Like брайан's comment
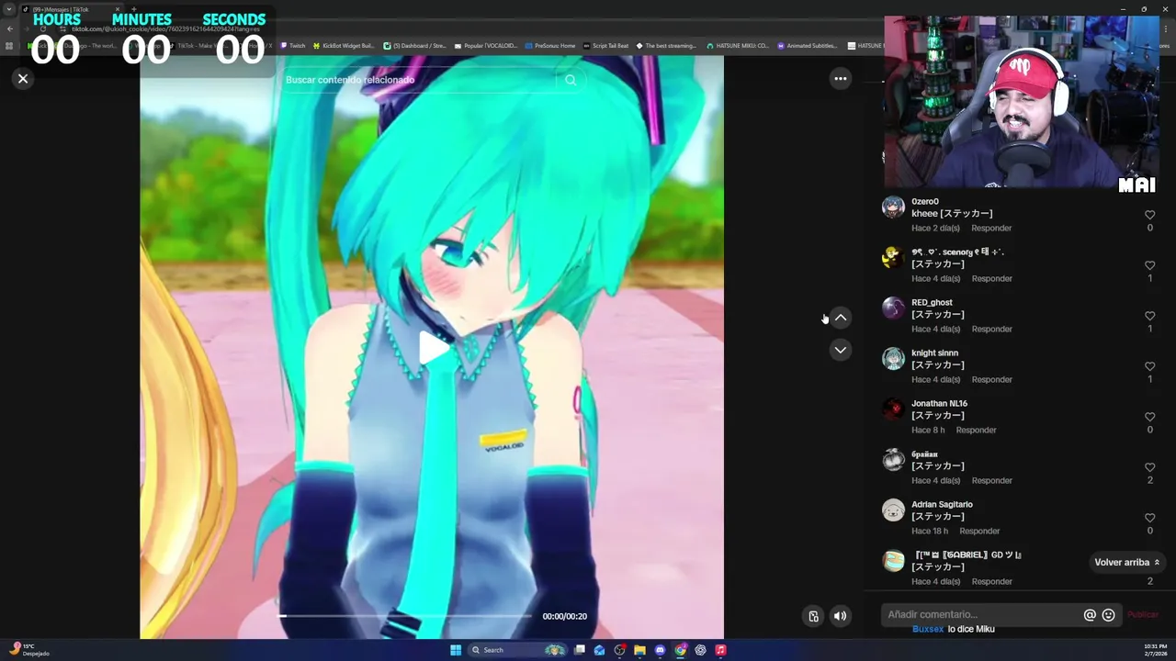1176x661 pixels. click(1149, 467)
